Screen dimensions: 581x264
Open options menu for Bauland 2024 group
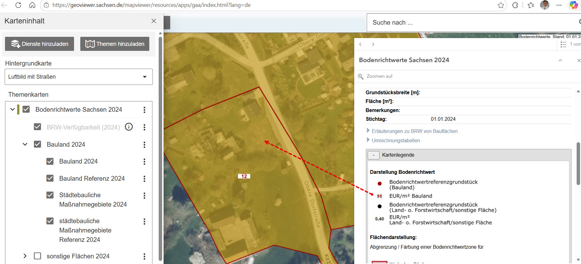(144, 144)
